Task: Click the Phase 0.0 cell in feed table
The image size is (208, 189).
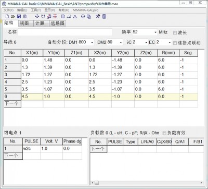Action: click(72, 149)
